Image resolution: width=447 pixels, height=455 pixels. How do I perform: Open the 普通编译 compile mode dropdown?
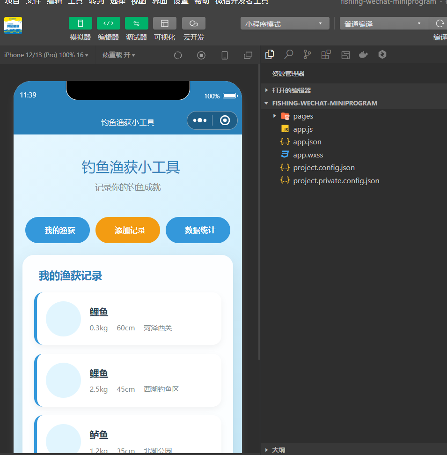pos(384,23)
